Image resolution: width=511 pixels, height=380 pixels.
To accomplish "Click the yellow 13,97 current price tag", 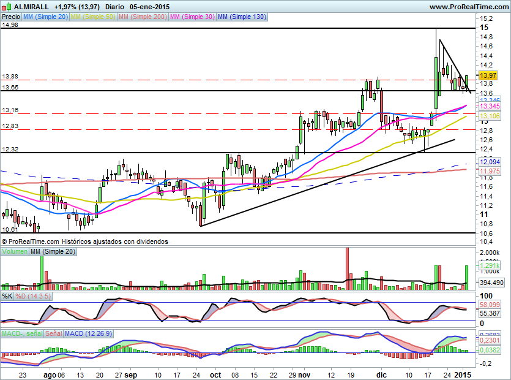I will [x=488, y=75].
